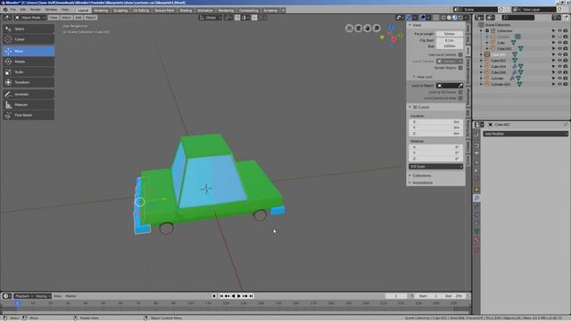The height and width of the screenshot is (321, 571).
Task: Open the Playback dropdown in timeline
Action: click(24, 296)
